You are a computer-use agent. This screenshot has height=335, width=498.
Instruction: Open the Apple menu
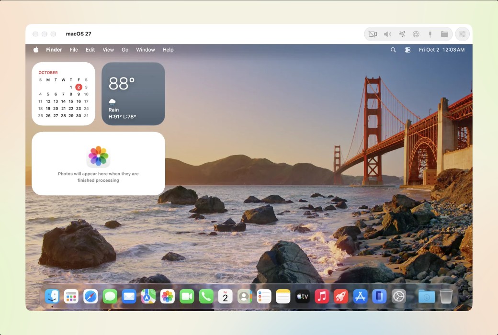click(36, 50)
